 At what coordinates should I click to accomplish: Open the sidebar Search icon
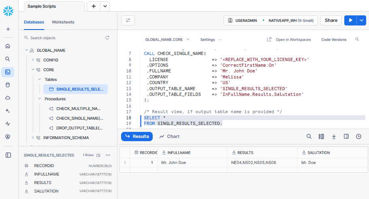coord(8,59)
